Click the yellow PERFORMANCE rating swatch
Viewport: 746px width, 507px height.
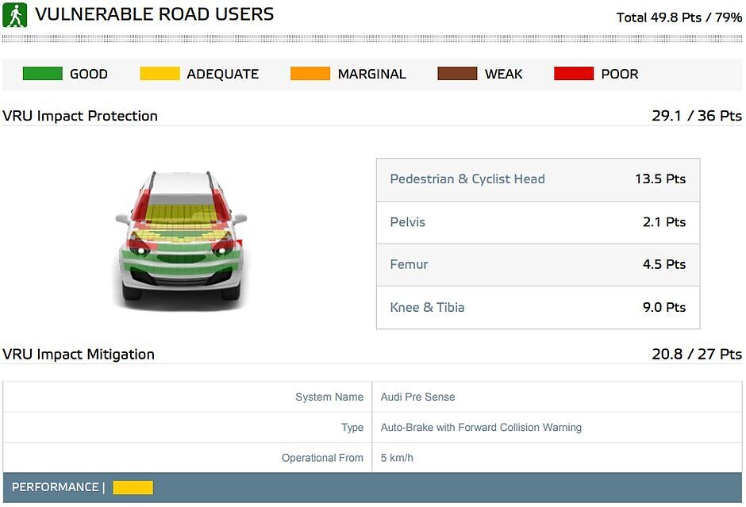coord(133,487)
